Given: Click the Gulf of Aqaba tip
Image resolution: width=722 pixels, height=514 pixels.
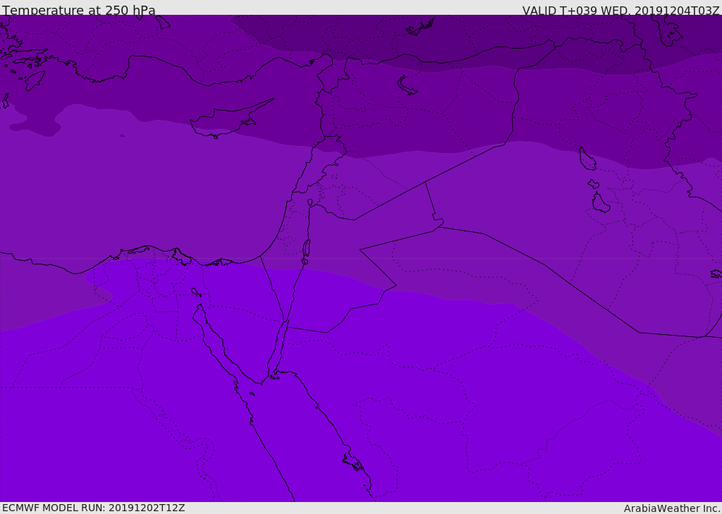Looking at the screenshot, I should (286, 322).
